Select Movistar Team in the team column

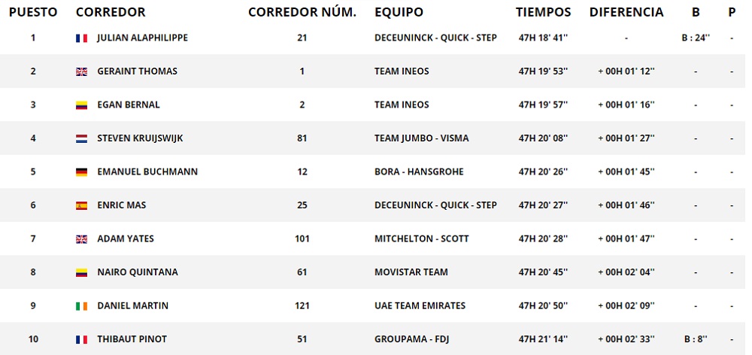click(x=411, y=272)
